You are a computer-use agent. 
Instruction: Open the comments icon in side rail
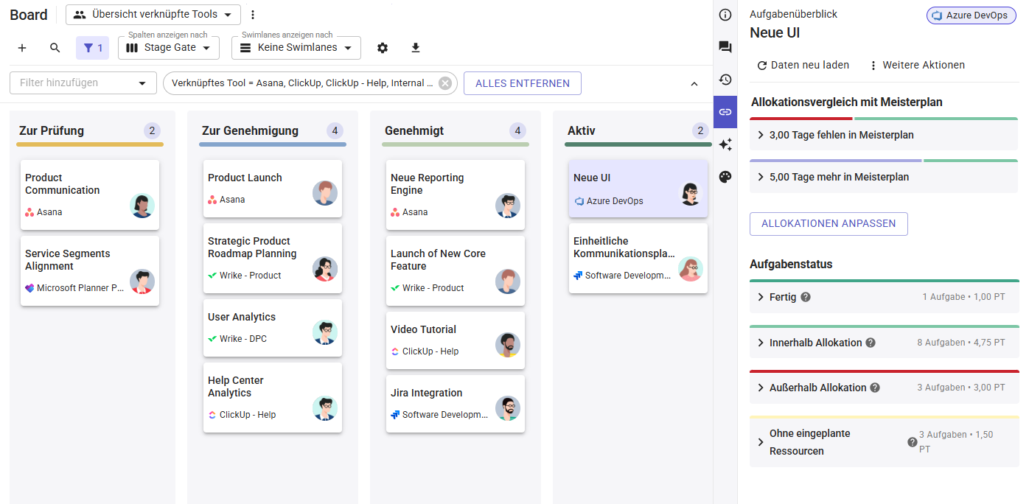725,47
